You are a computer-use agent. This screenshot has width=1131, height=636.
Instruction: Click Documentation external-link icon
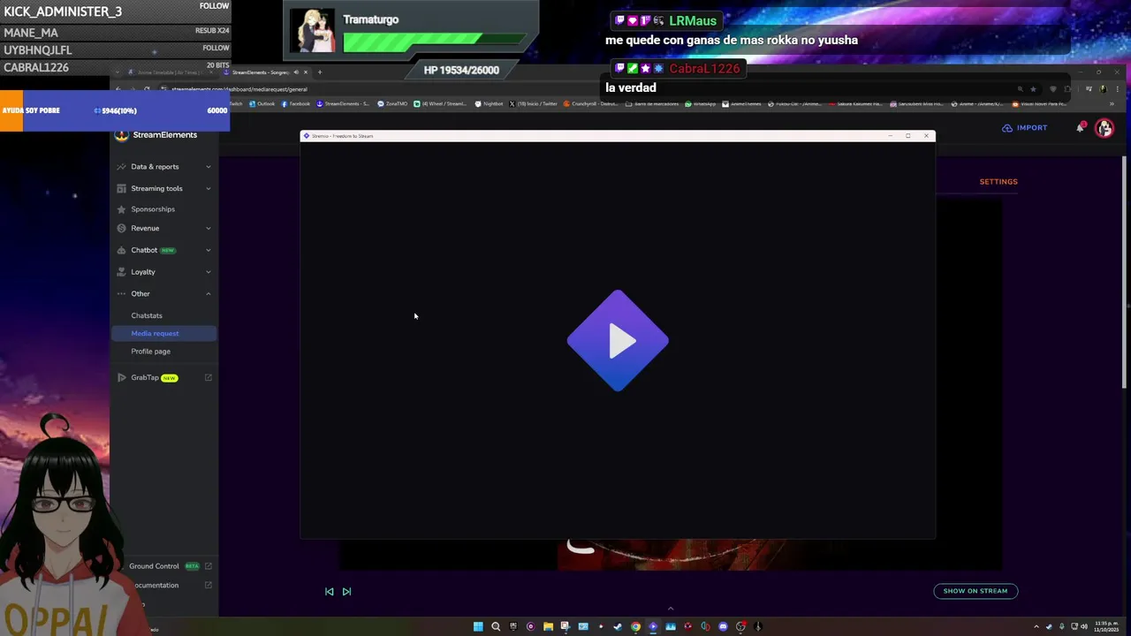[x=209, y=585]
